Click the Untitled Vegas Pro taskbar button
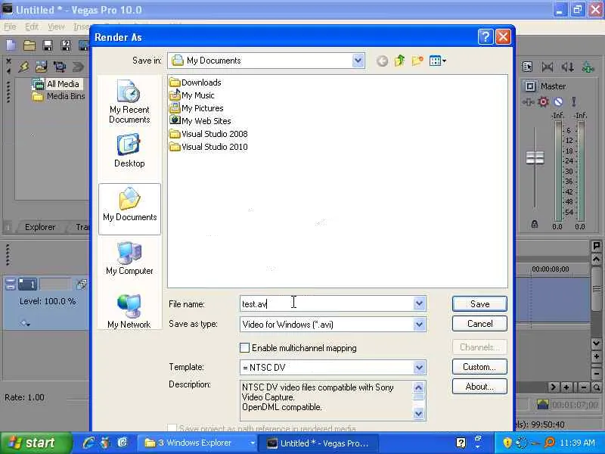This screenshot has width=605, height=454. (x=318, y=443)
